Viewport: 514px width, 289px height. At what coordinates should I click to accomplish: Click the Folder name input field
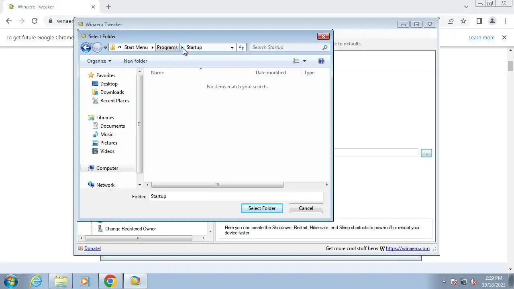236,196
